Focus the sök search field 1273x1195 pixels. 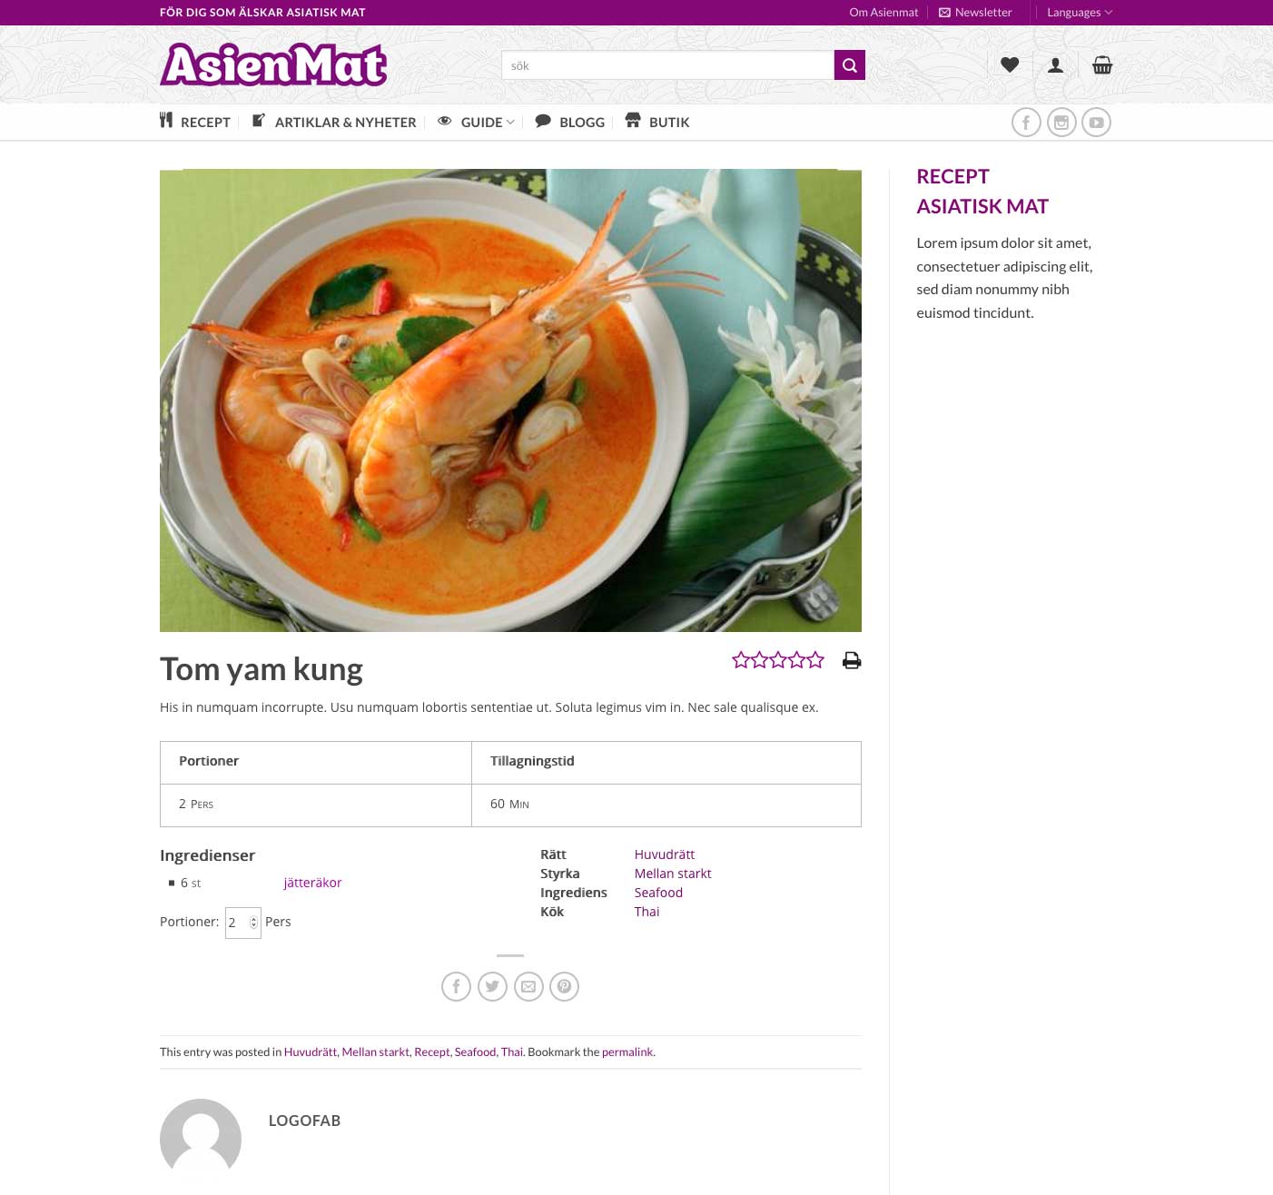667,65
